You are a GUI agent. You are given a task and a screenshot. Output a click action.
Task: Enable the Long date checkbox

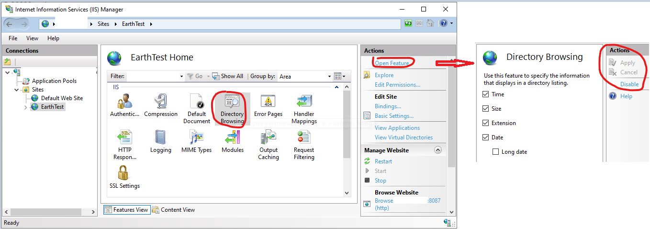(x=496, y=152)
